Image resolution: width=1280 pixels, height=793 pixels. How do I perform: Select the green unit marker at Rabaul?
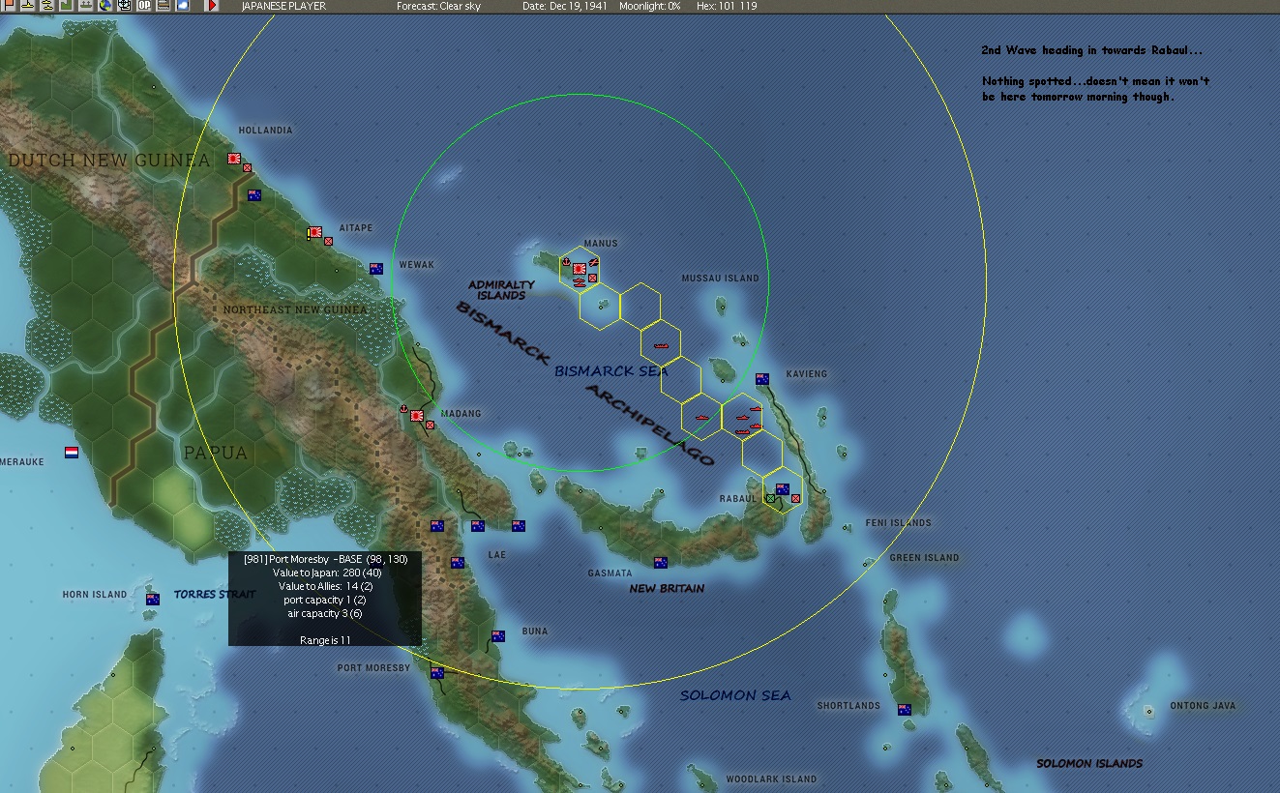(770, 498)
